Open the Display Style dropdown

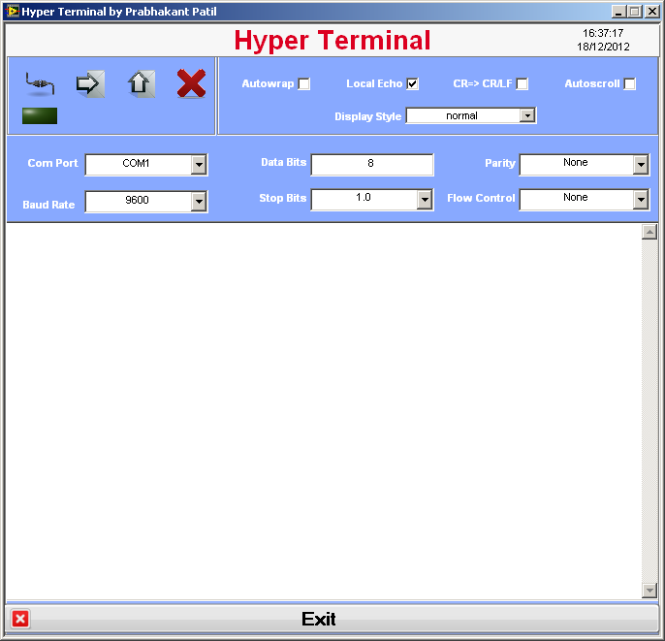pos(527,115)
